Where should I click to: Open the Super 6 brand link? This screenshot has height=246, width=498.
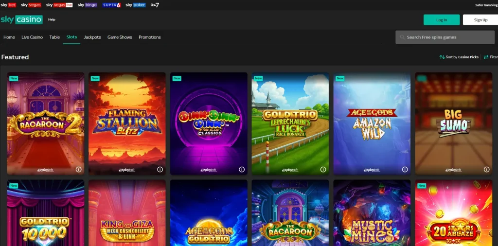click(111, 5)
